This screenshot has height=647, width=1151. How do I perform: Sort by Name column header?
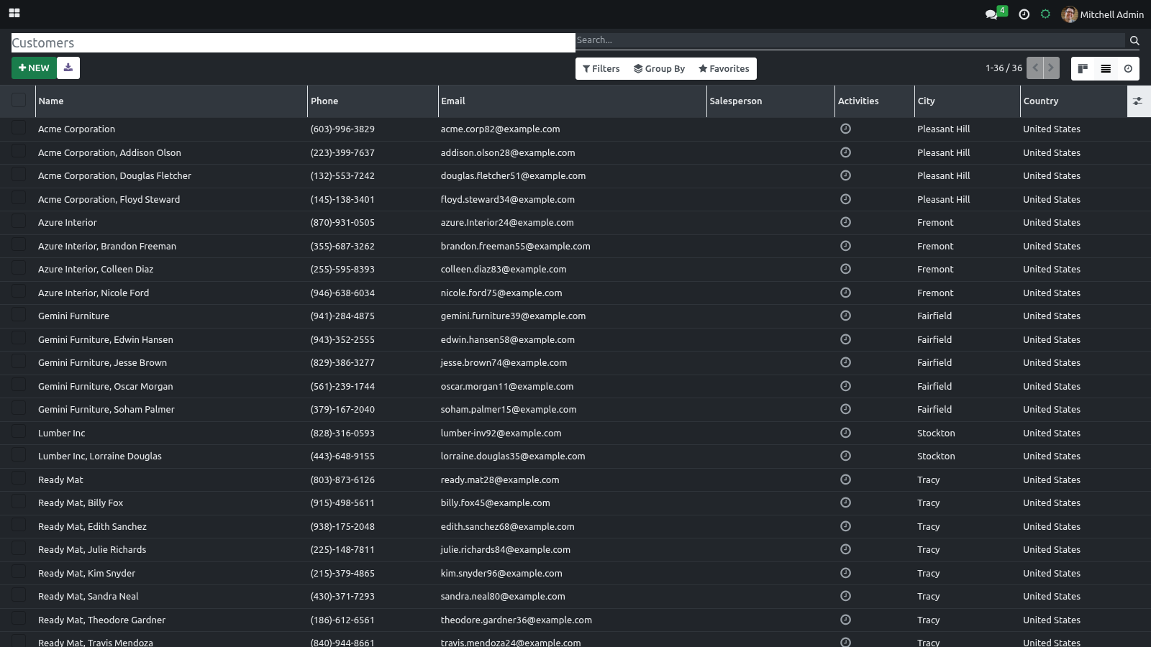click(x=171, y=101)
